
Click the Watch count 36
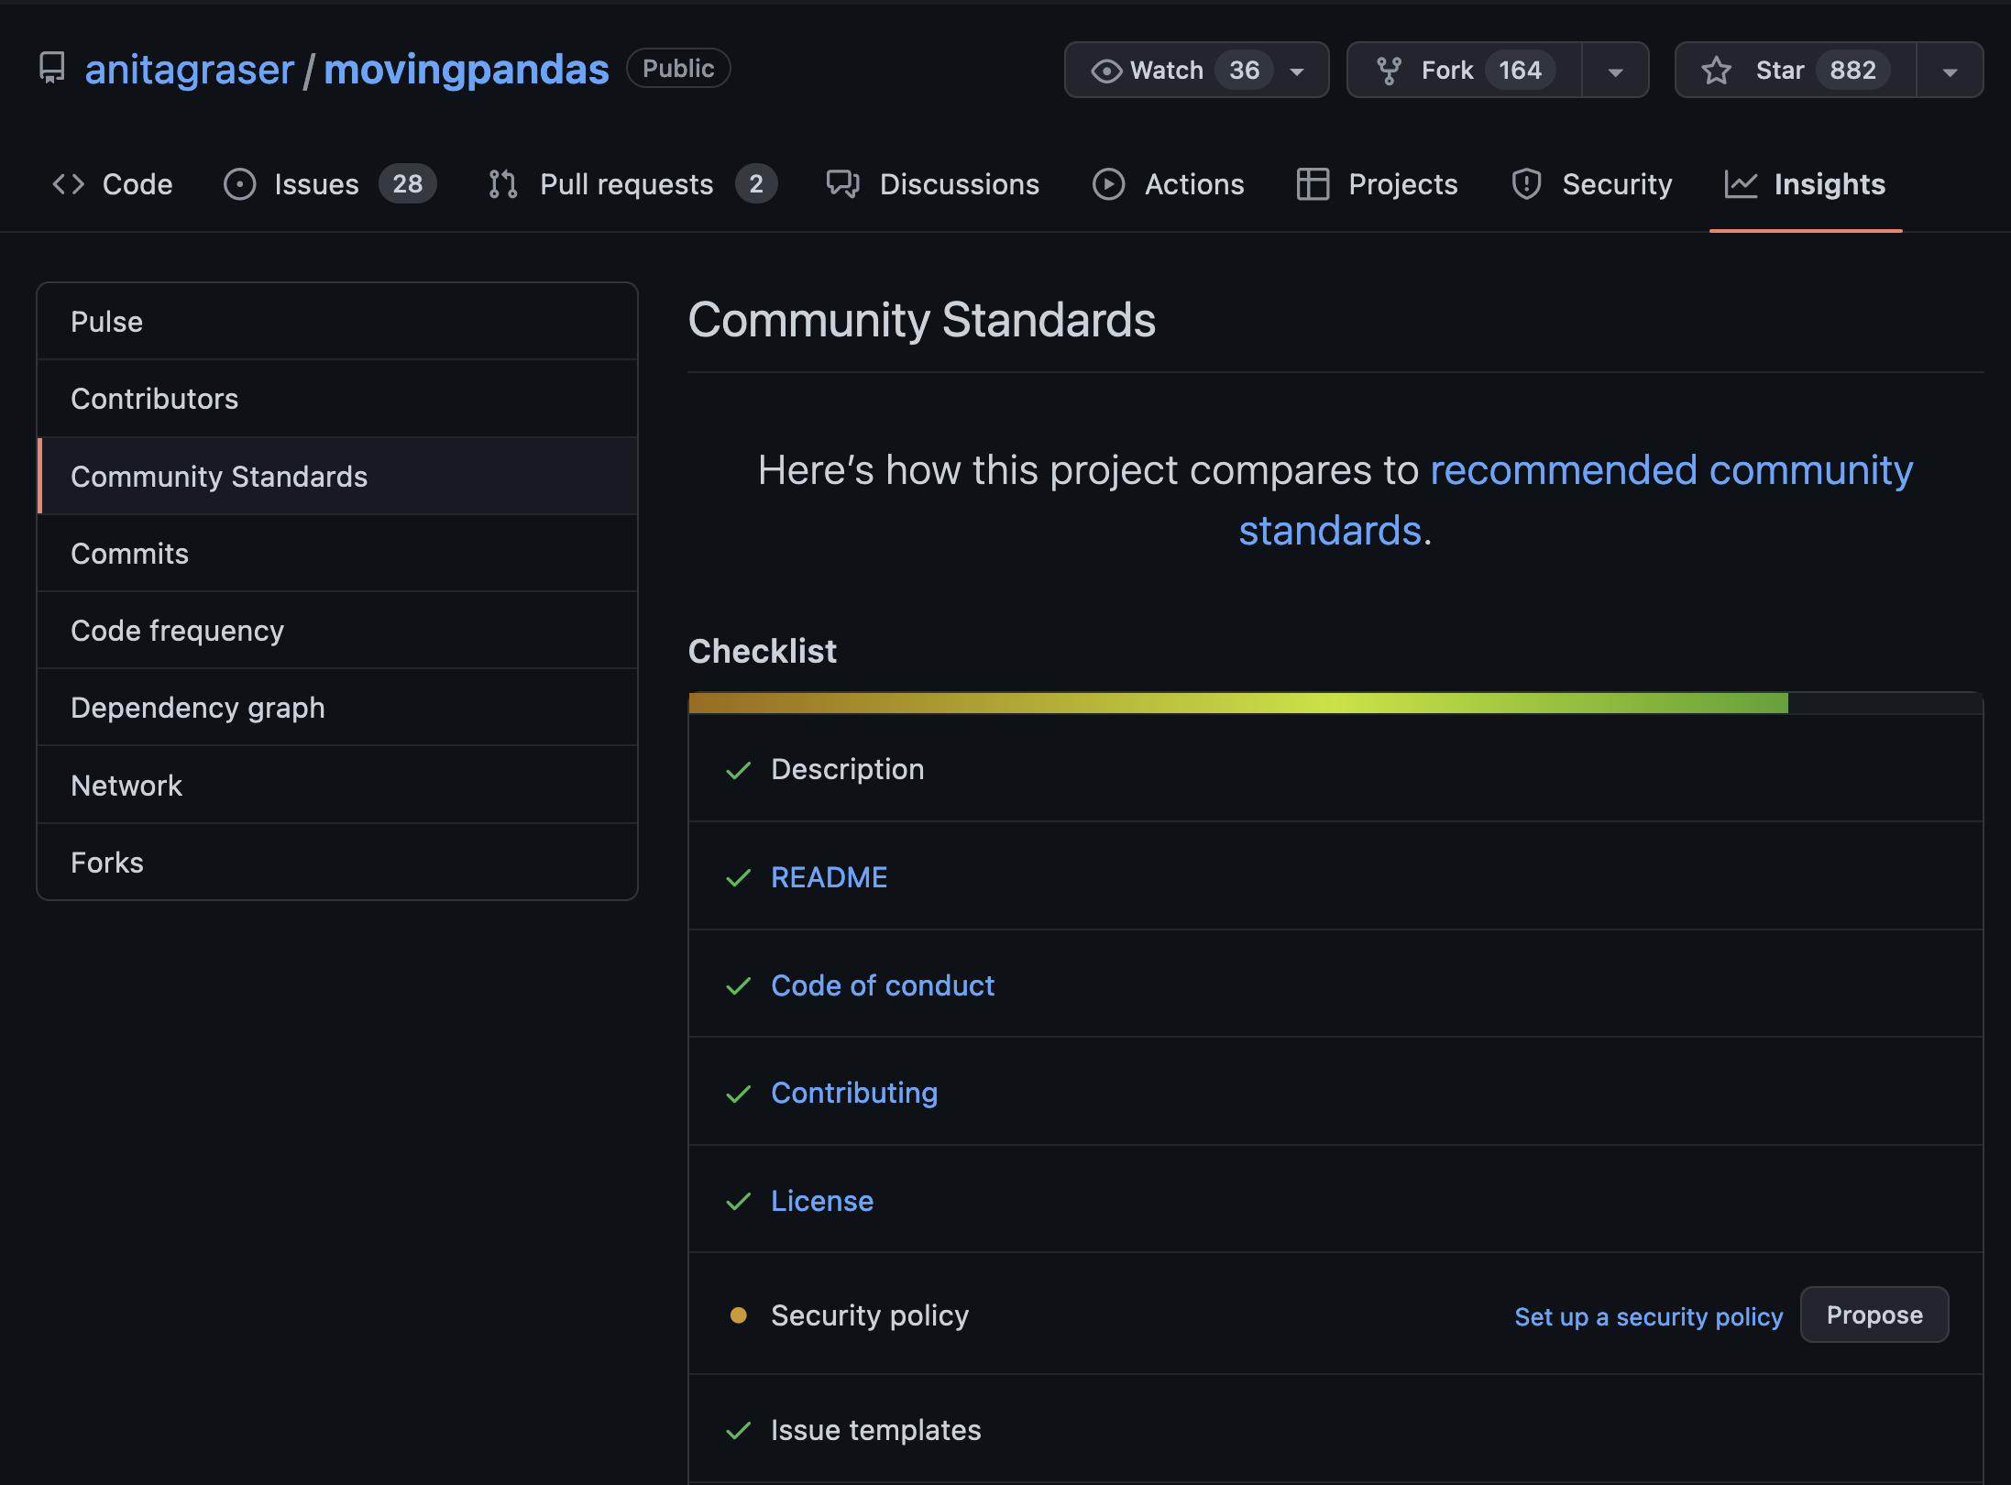(x=1244, y=71)
